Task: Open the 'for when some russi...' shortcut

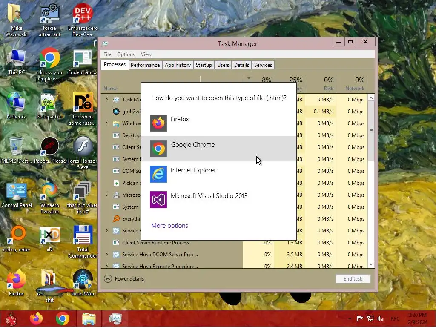Action: 83,109
